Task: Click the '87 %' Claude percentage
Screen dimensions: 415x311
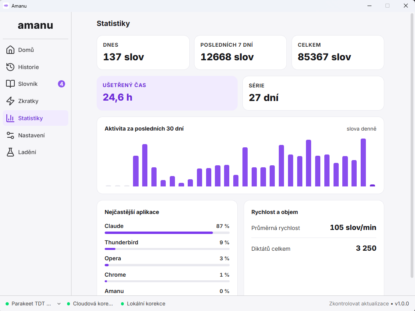Action: click(222, 226)
